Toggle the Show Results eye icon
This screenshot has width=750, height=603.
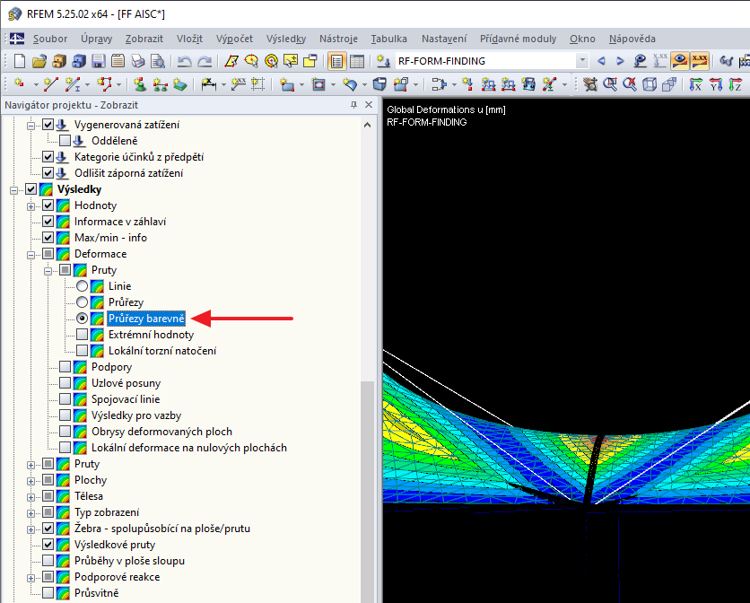point(680,61)
